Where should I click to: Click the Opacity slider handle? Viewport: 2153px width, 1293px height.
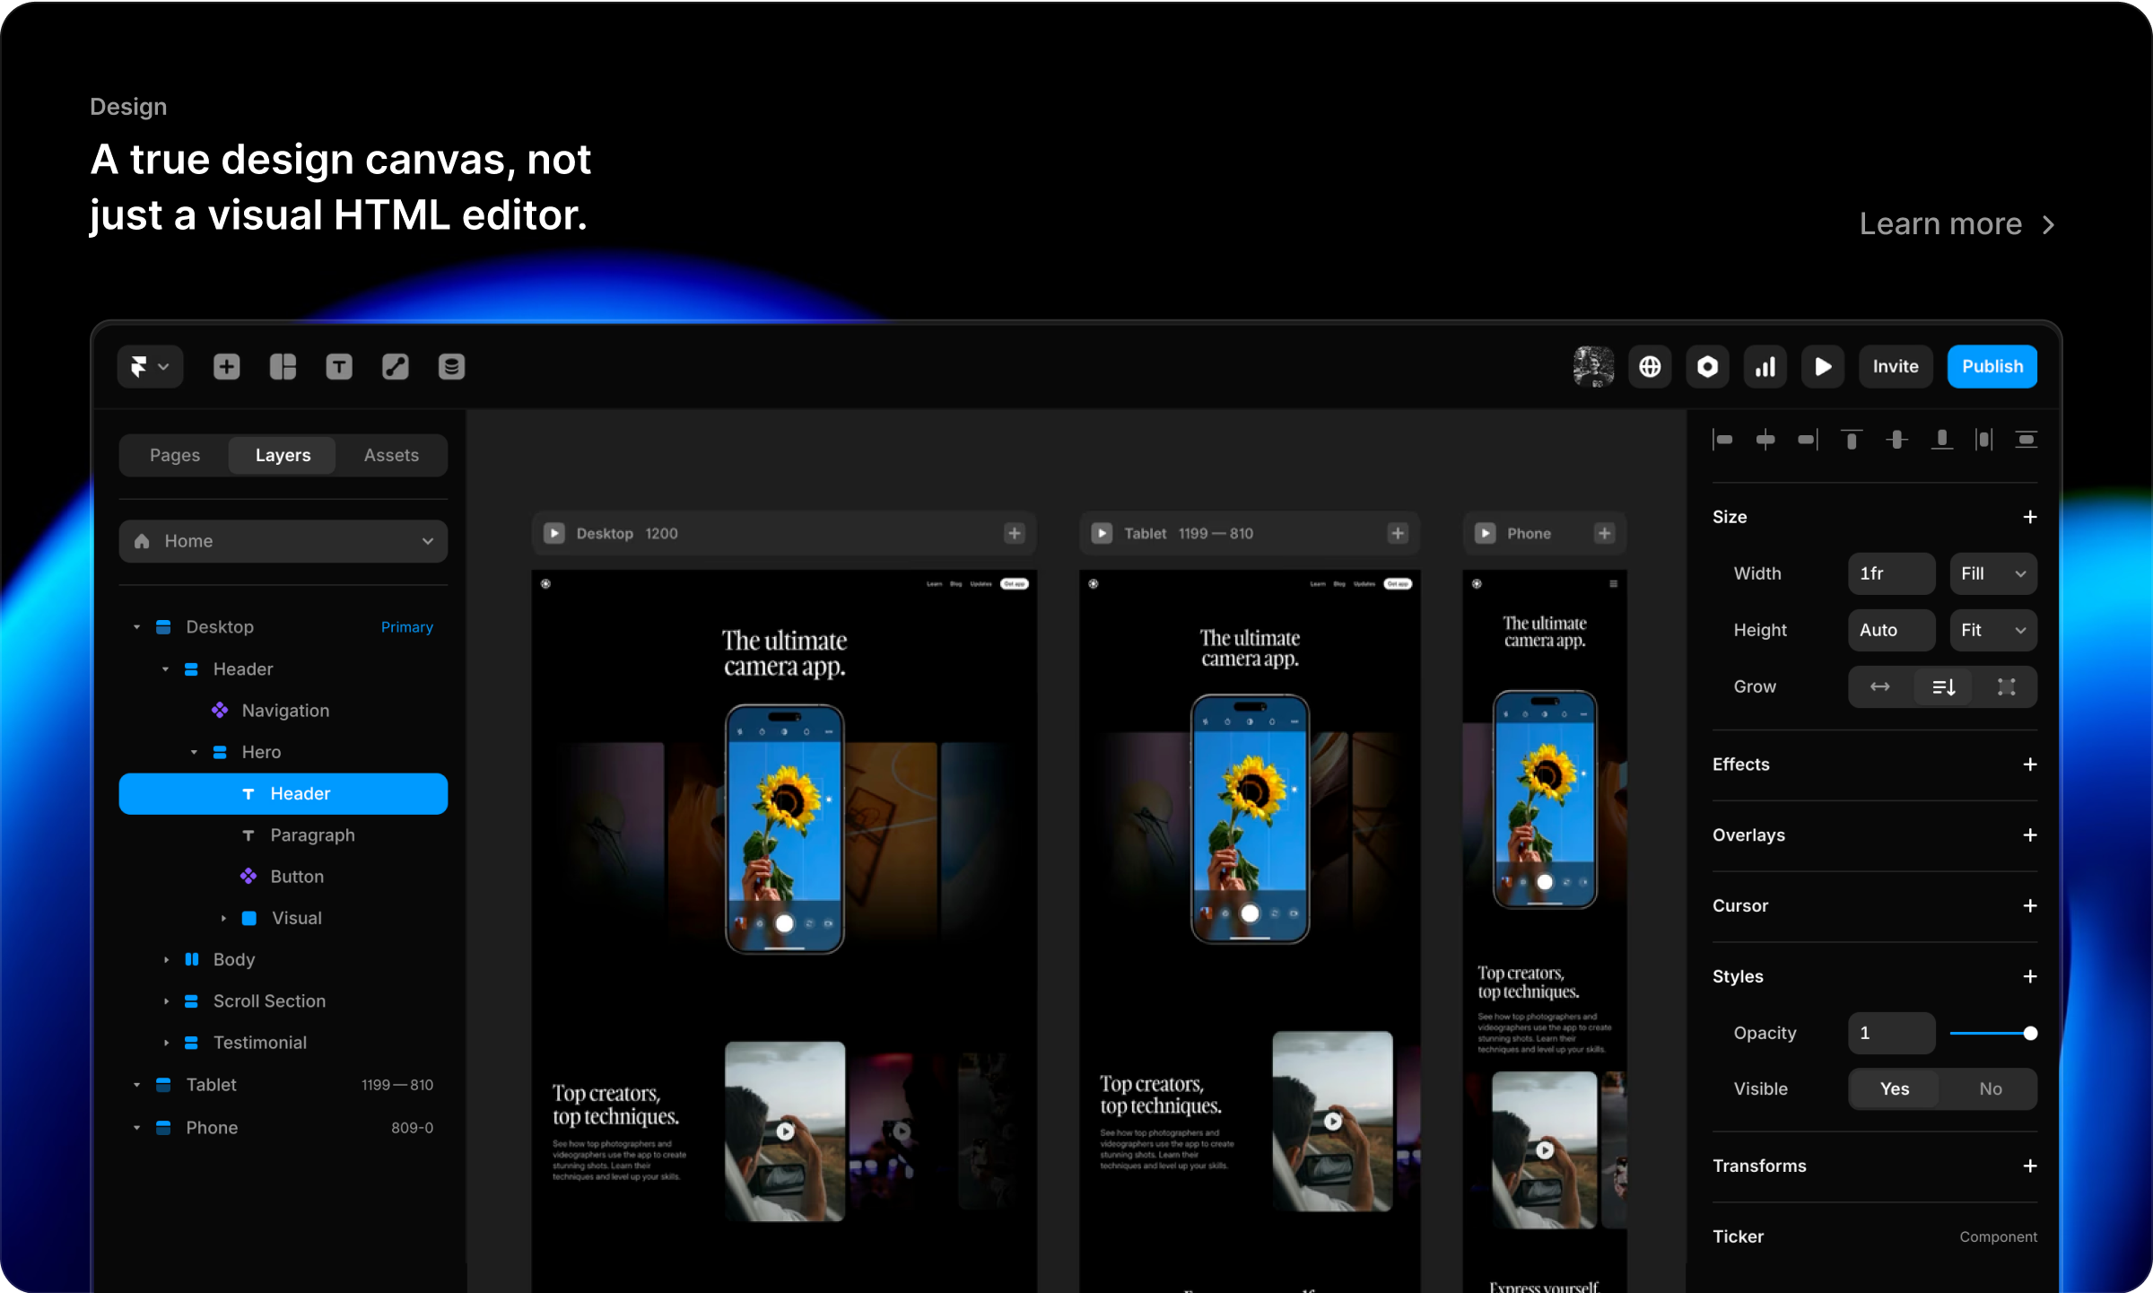(x=2030, y=1033)
